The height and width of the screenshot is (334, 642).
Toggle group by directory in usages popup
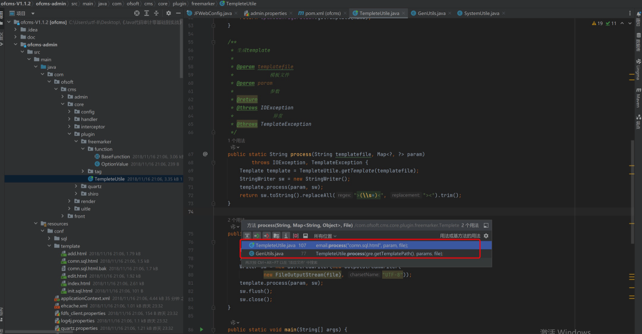click(x=276, y=236)
